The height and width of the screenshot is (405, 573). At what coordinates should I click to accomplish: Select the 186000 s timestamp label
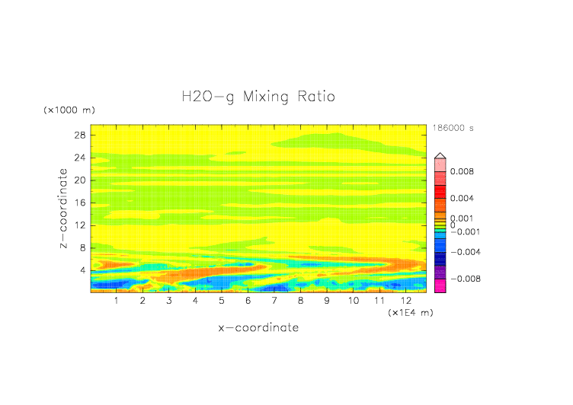click(x=453, y=129)
